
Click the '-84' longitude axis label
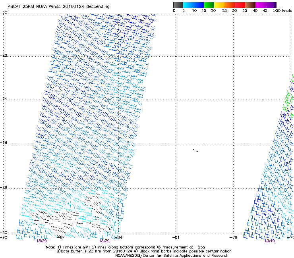(x=118, y=238)
